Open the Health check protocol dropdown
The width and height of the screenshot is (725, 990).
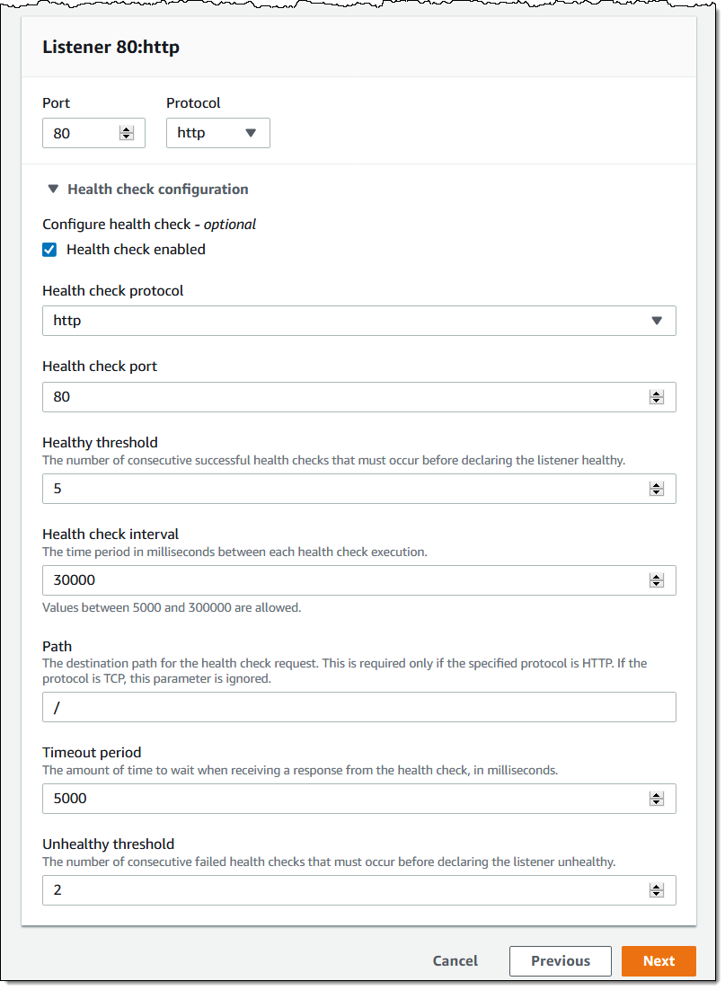(358, 321)
